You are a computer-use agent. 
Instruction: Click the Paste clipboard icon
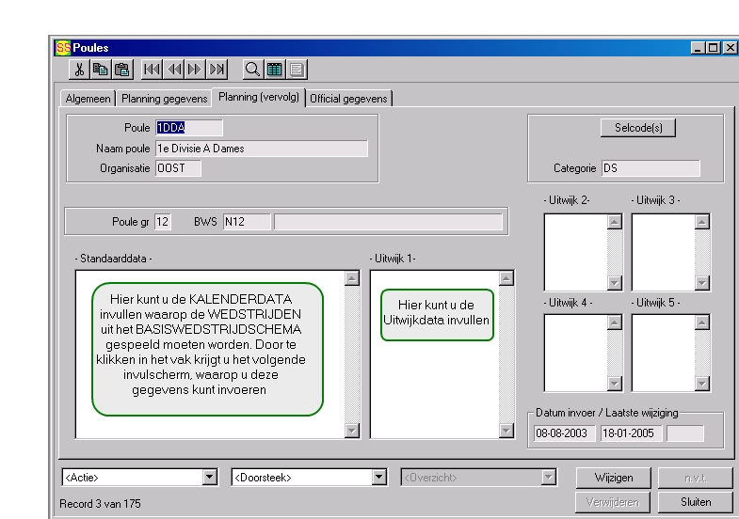coord(120,69)
